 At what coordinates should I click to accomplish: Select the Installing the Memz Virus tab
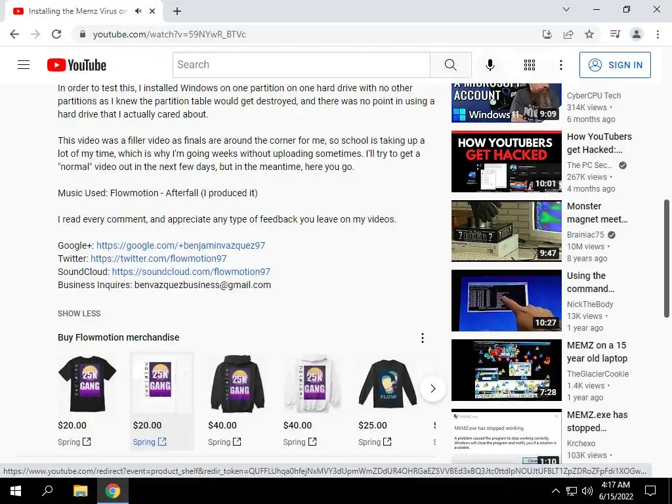click(78, 11)
